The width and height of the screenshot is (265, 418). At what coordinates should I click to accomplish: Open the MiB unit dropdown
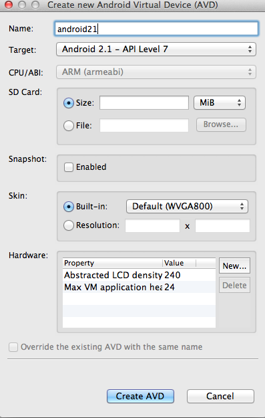coord(220,102)
